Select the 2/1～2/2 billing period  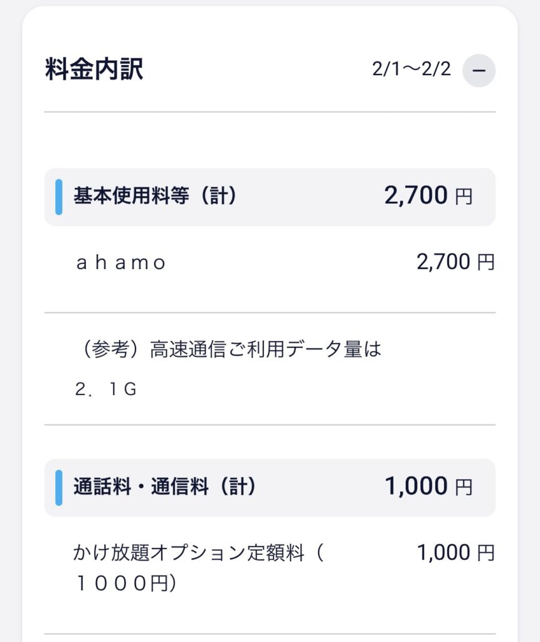point(411,70)
